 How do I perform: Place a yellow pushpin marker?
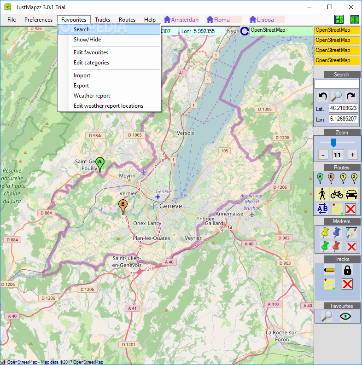(x=325, y=233)
